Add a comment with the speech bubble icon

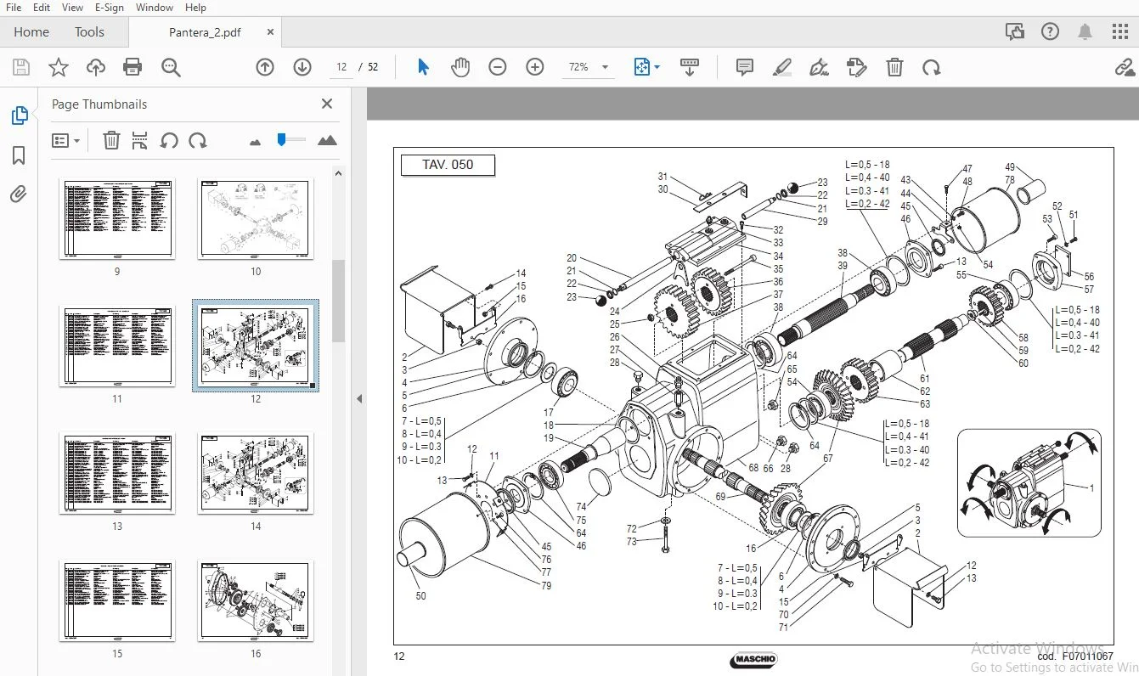(745, 67)
